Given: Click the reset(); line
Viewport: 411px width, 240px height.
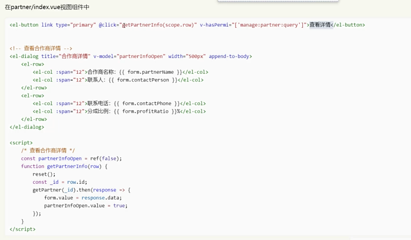Looking at the screenshot, I should click(x=44, y=174).
